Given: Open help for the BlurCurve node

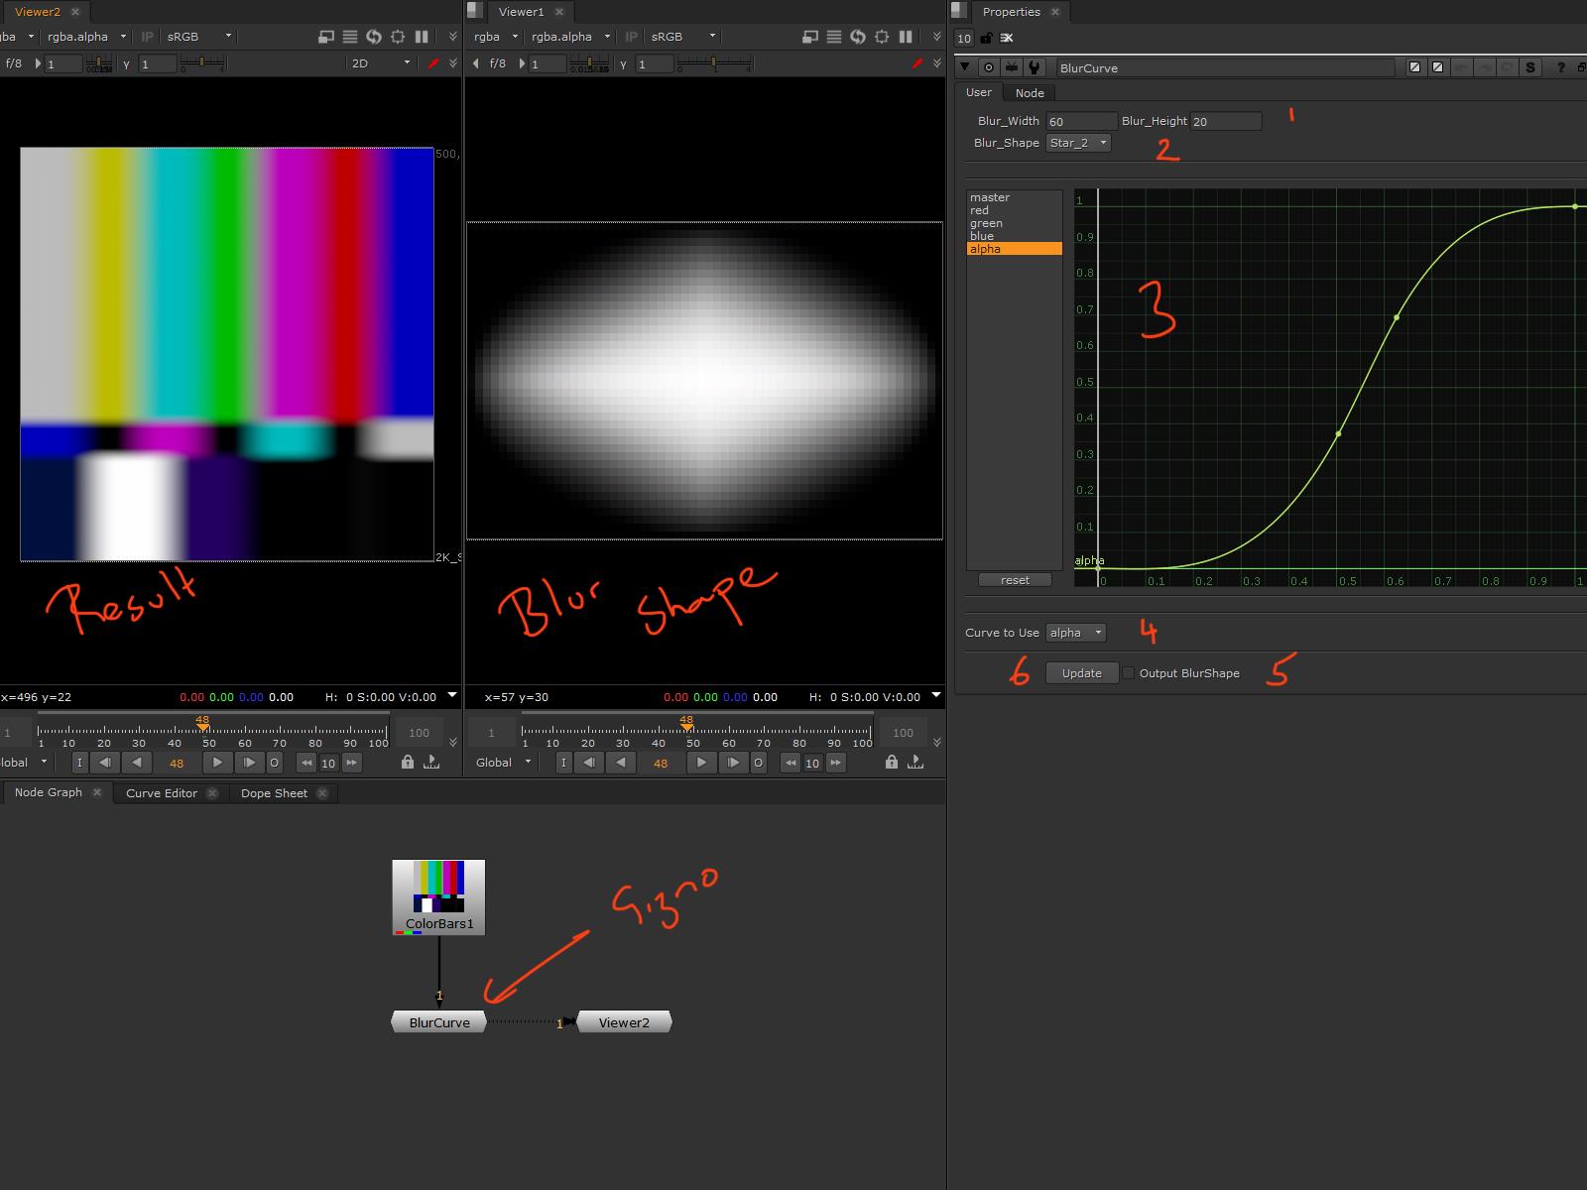Looking at the screenshot, I should pos(1560,67).
